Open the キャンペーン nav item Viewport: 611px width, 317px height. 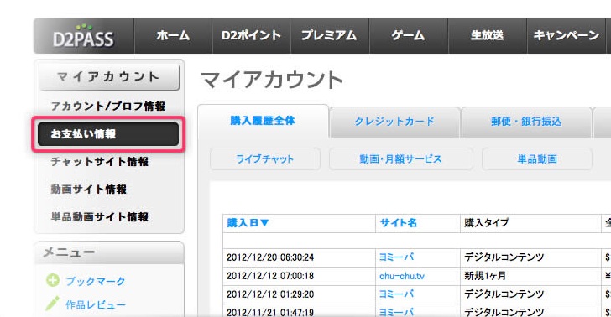click(567, 36)
